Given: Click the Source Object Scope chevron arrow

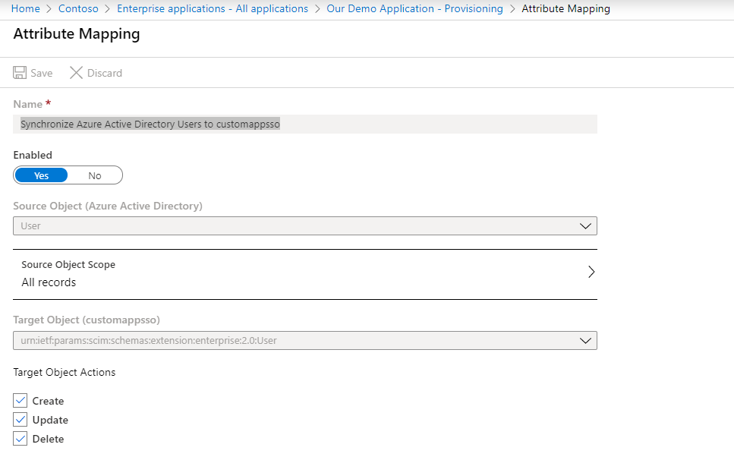Looking at the screenshot, I should [591, 273].
